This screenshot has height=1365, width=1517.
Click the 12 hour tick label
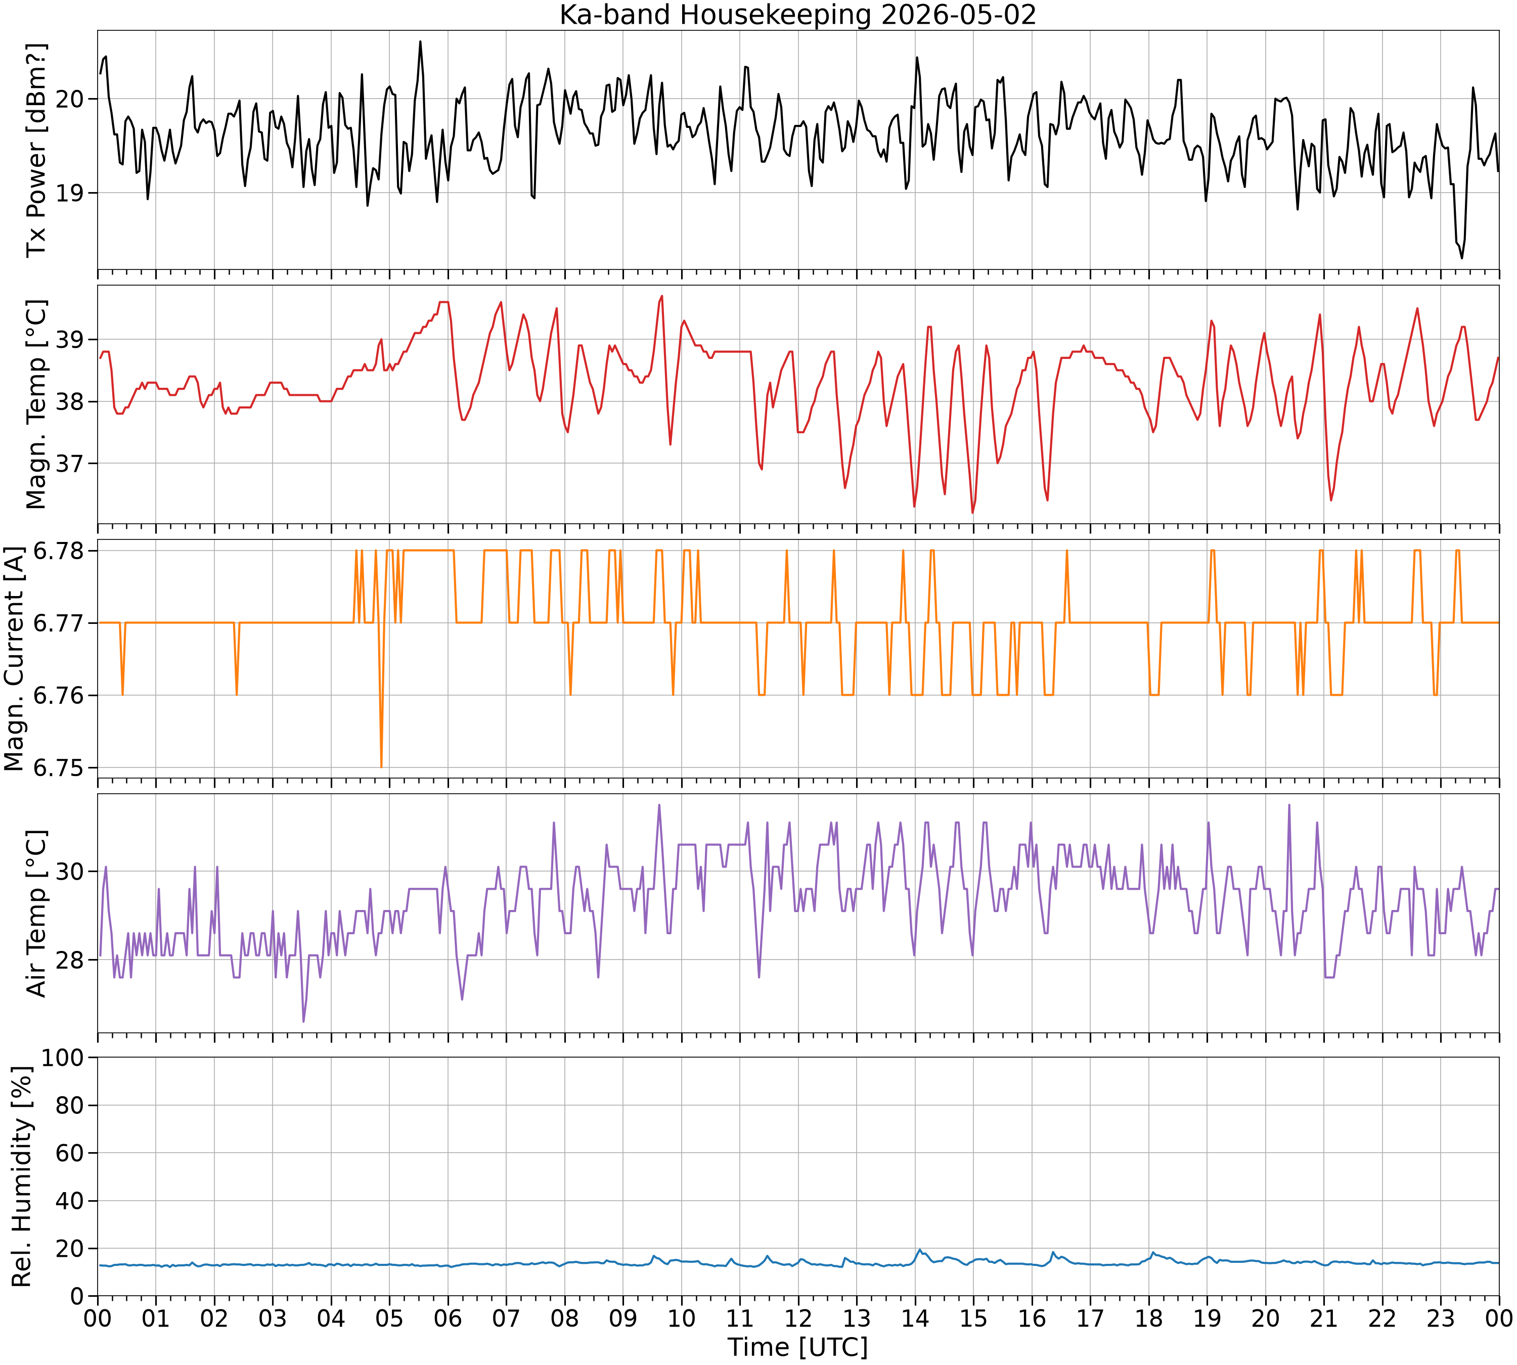pyautogui.click(x=798, y=1318)
